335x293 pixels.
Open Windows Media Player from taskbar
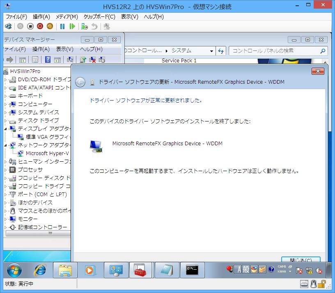(x=89, y=270)
